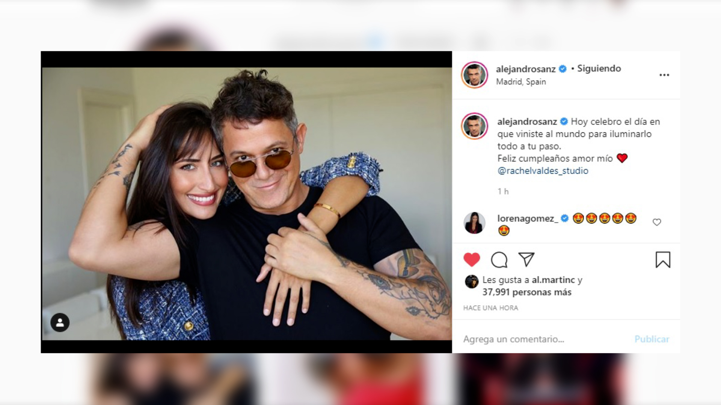Share post via paper plane icon
This screenshot has height=405, width=721.
pos(526,259)
